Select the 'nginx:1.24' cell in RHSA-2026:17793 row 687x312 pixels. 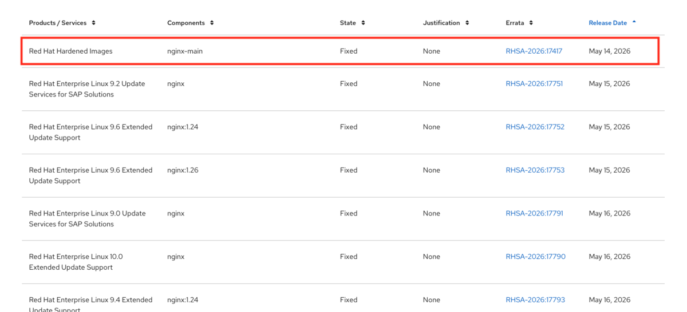pos(183,299)
